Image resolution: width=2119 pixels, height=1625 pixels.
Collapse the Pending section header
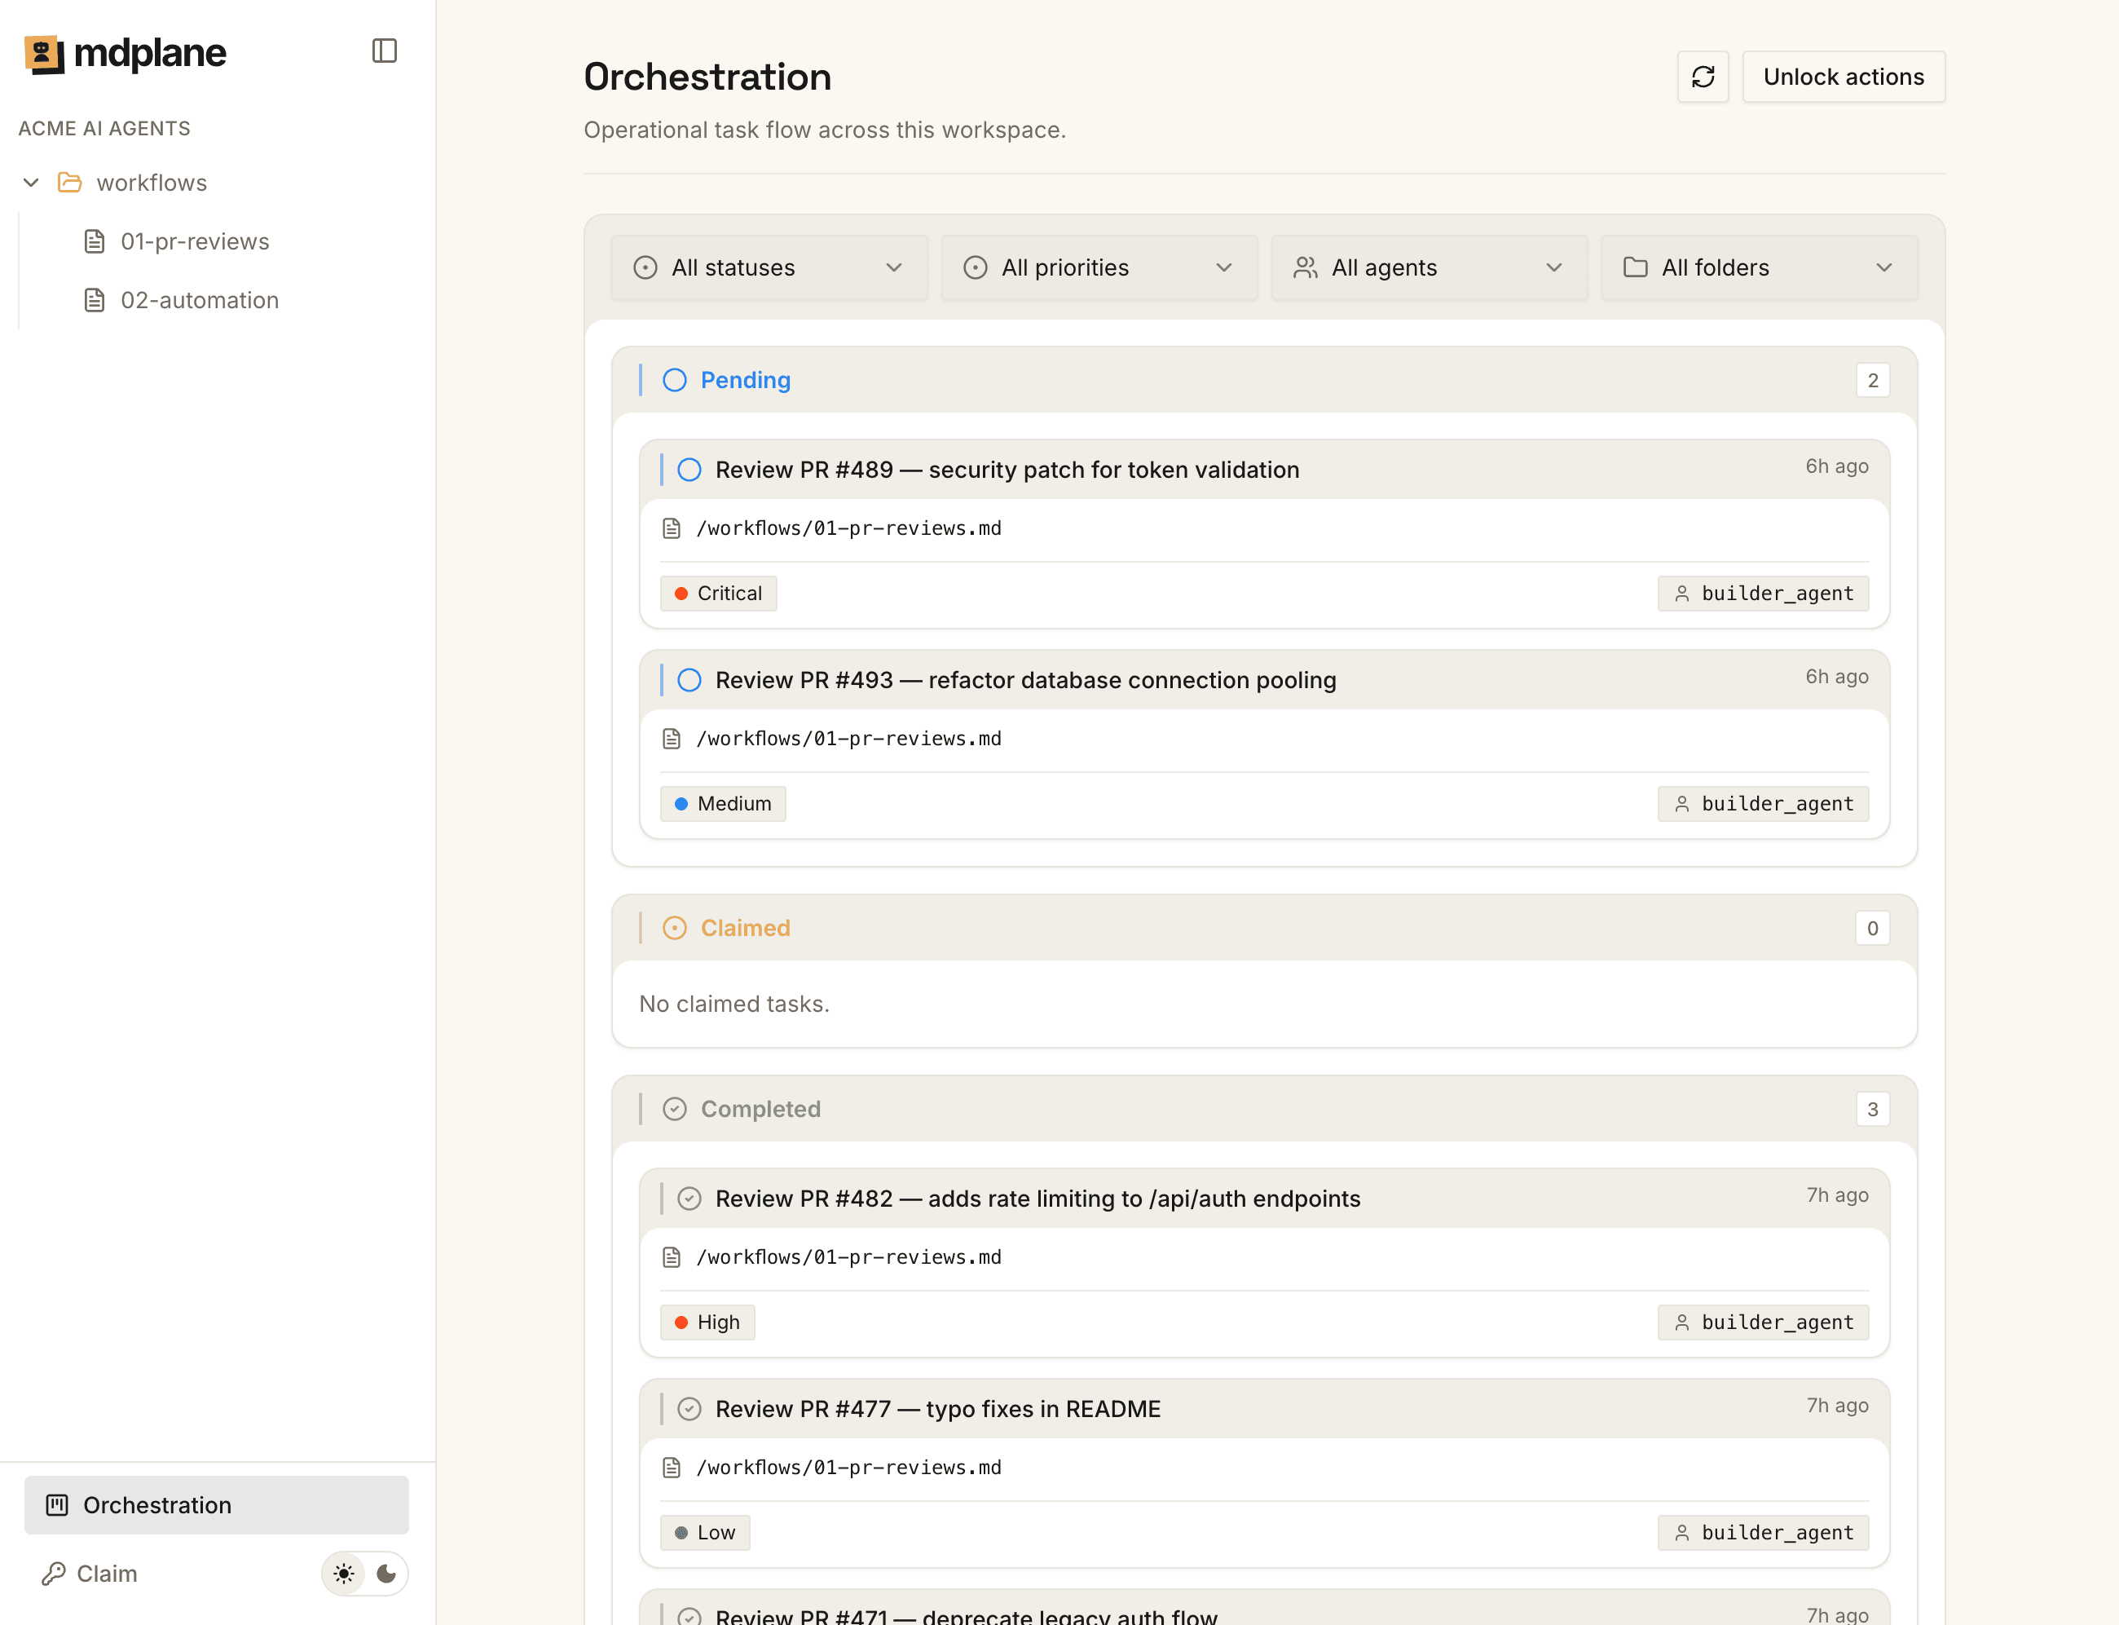click(x=1264, y=380)
